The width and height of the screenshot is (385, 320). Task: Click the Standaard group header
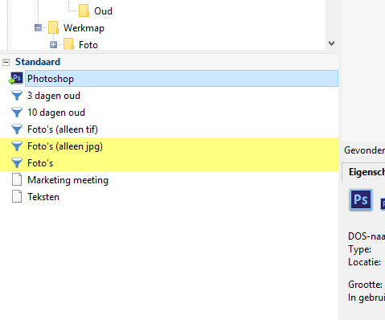[38, 62]
